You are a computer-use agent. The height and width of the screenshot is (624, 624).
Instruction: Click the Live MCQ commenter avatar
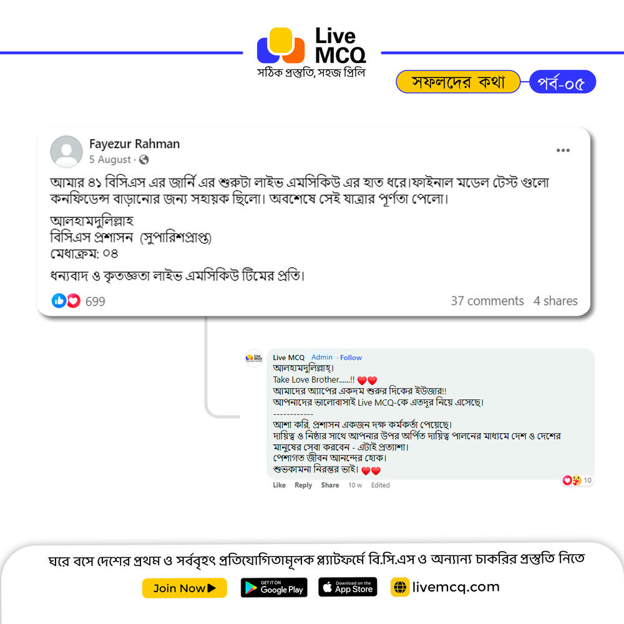pos(253,358)
